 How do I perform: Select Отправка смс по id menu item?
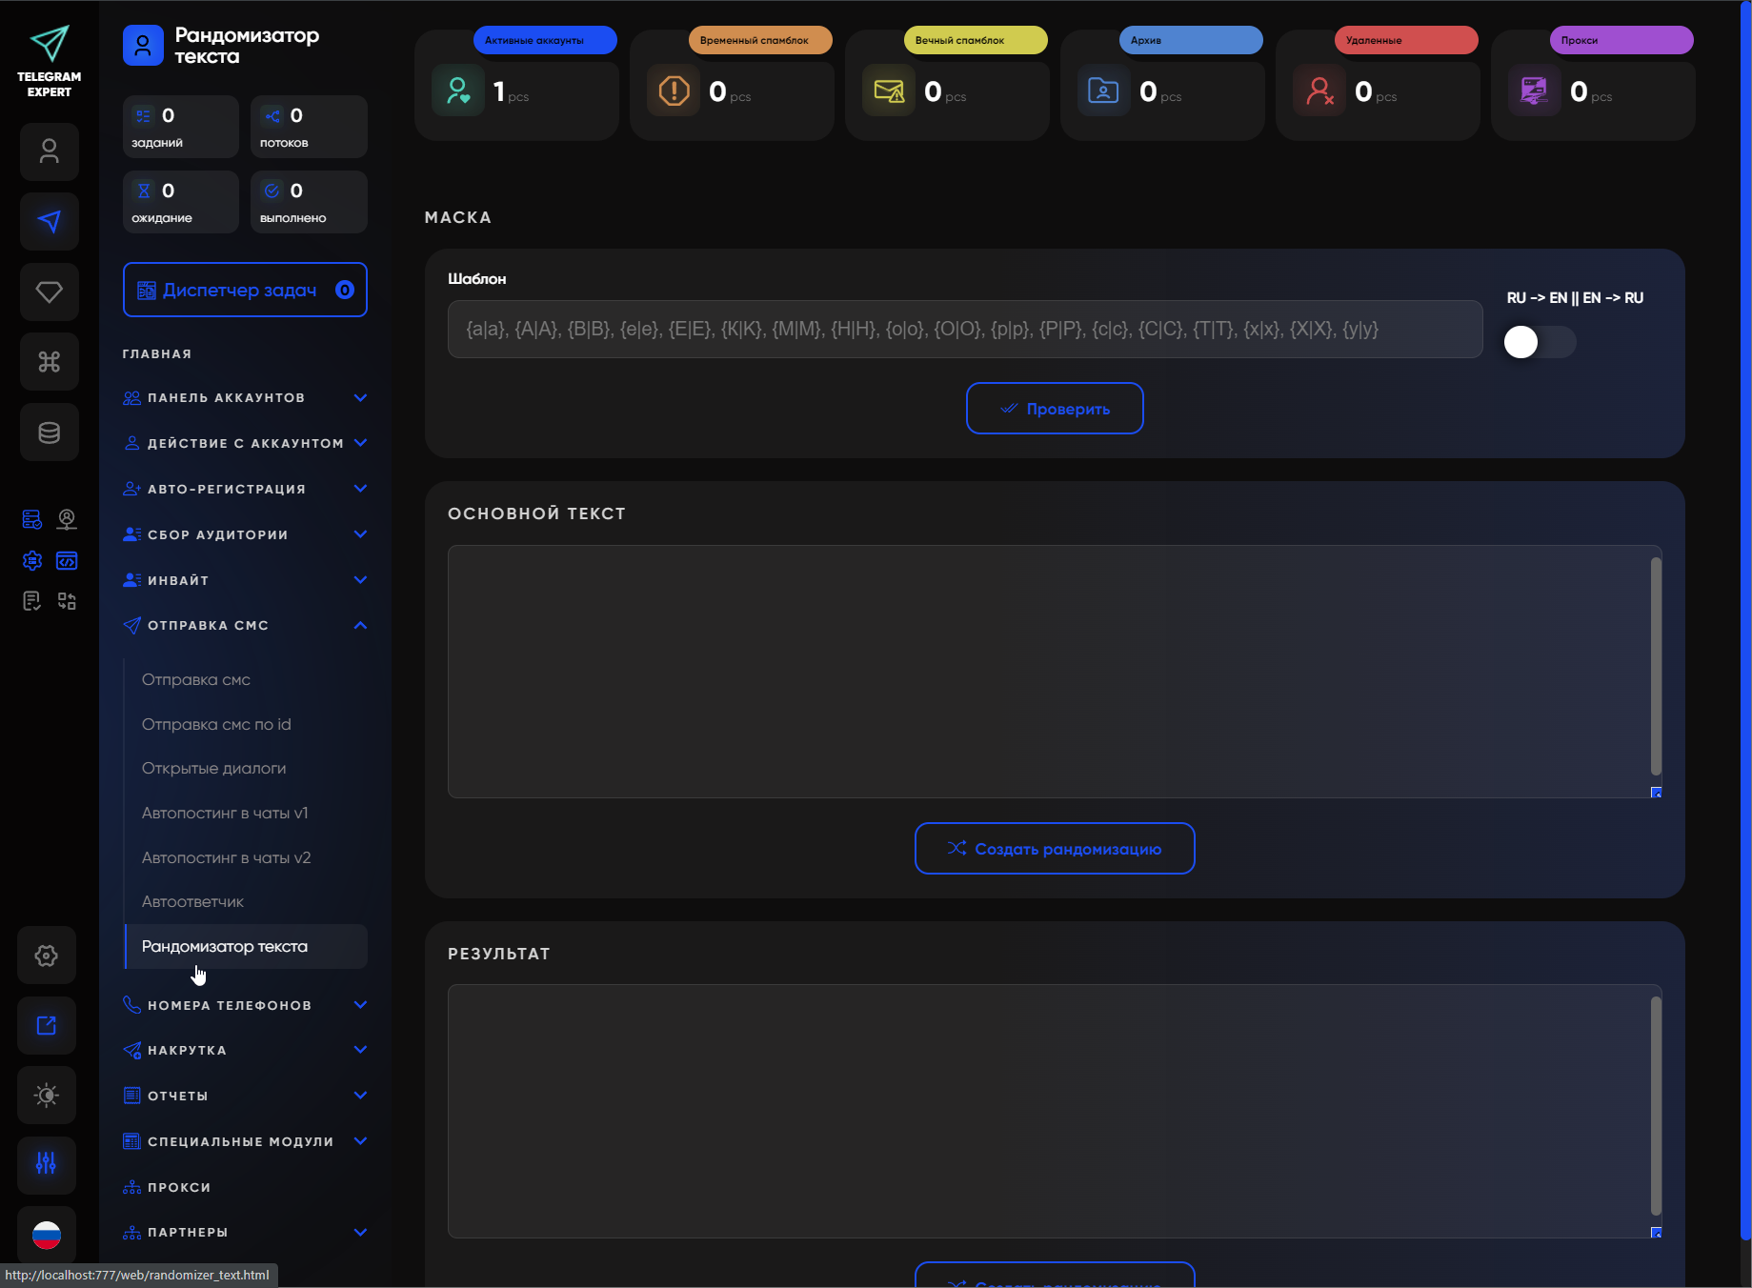pos(216,724)
